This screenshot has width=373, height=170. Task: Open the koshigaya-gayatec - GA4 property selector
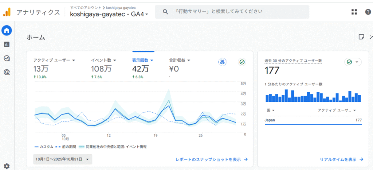(x=109, y=14)
